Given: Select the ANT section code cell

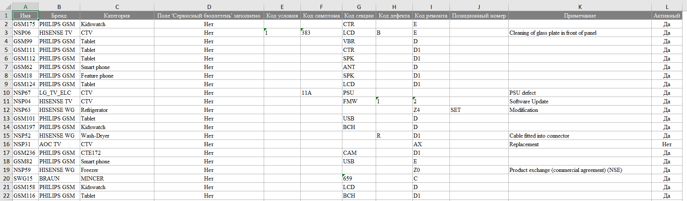Looking at the screenshot, I should (x=359, y=67).
